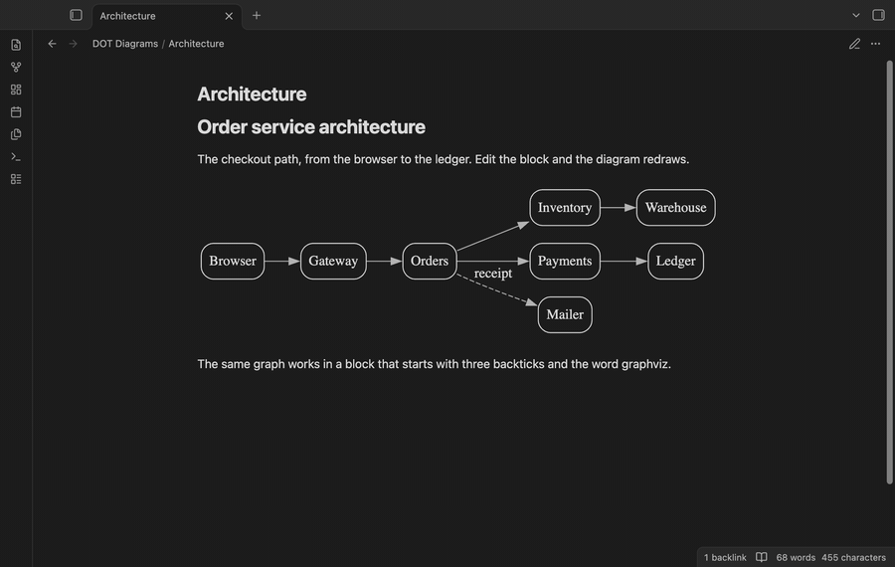Image resolution: width=895 pixels, height=567 pixels.
Task: Open the quick switcher file icon
Action: [x=16, y=45]
